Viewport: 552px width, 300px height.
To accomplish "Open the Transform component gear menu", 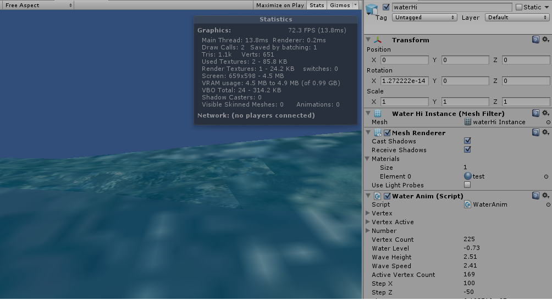I will (545, 40).
